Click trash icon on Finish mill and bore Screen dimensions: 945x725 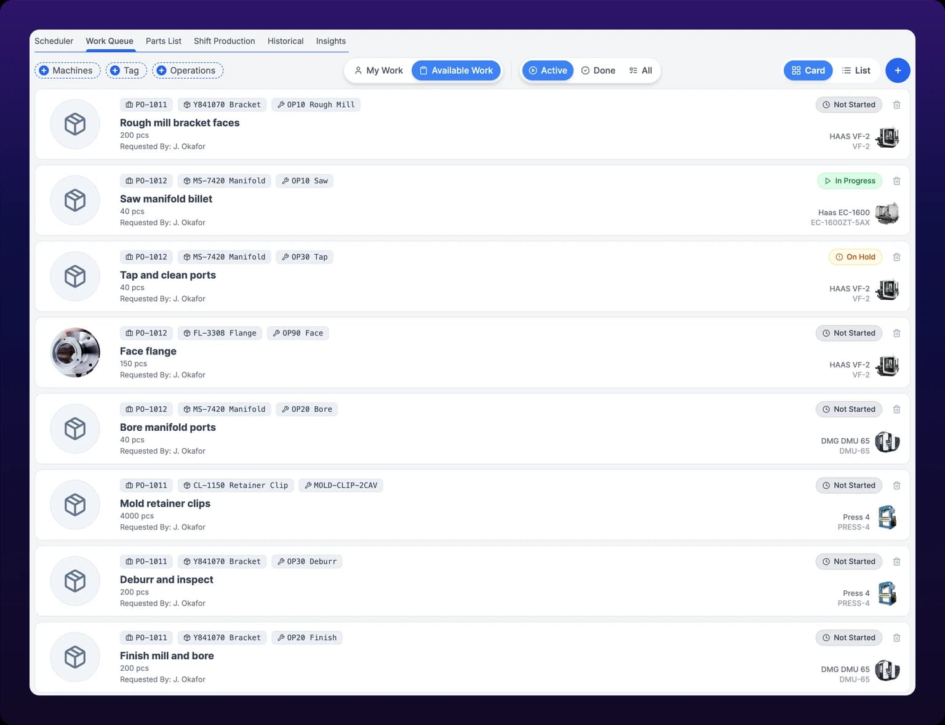(x=896, y=638)
